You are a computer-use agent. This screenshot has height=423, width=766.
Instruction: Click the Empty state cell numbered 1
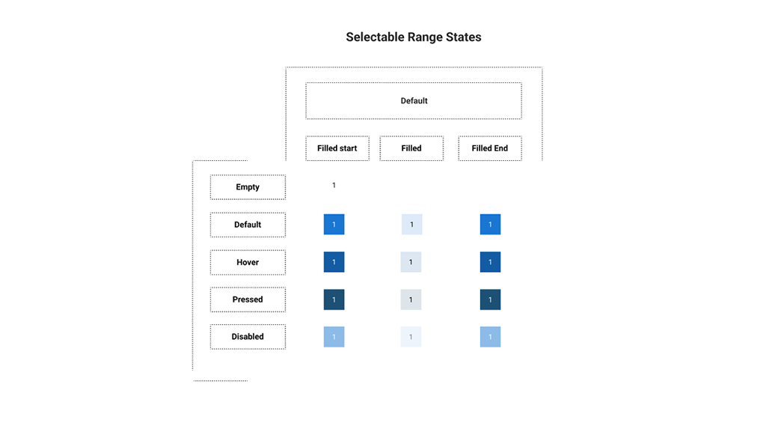tap(334, 186)
